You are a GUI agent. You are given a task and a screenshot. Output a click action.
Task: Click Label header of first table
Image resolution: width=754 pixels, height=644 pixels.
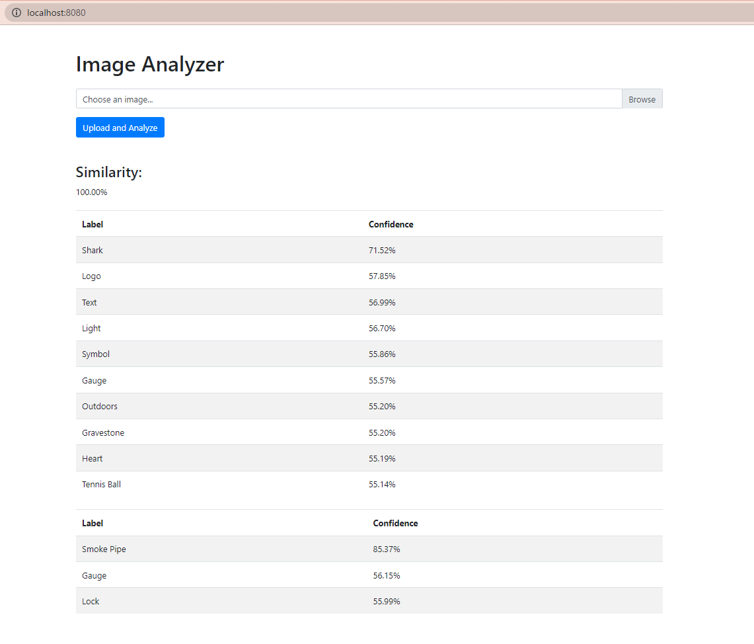tap(93, 224)
